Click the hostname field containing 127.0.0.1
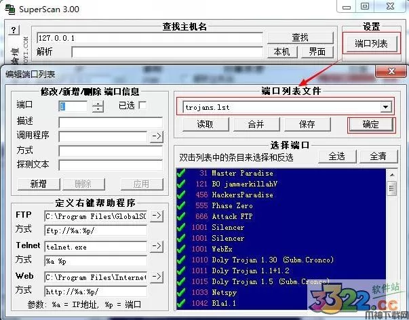The width and height of the screenshot is (409, 320). tap(150, 38)
